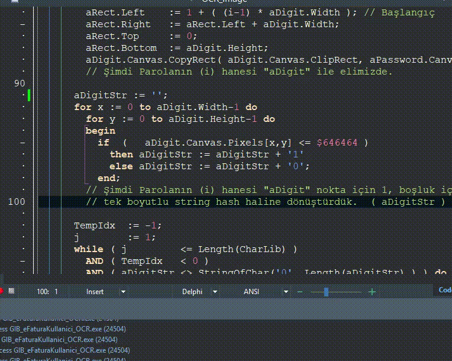The image size is (452, 361).
Task: Click the $646464 hex color value
Action: (337, 143)
